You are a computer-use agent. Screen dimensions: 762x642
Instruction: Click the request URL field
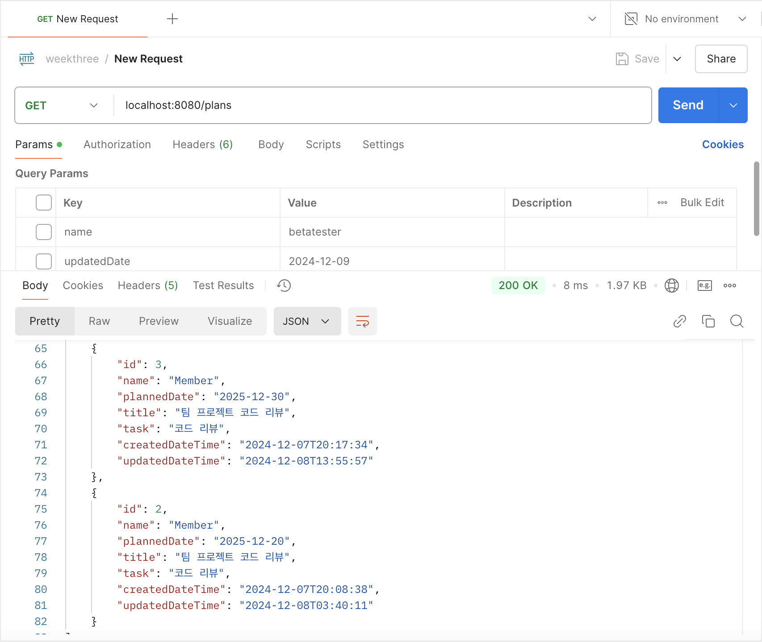pyautogui.click(x=382, y=105)
